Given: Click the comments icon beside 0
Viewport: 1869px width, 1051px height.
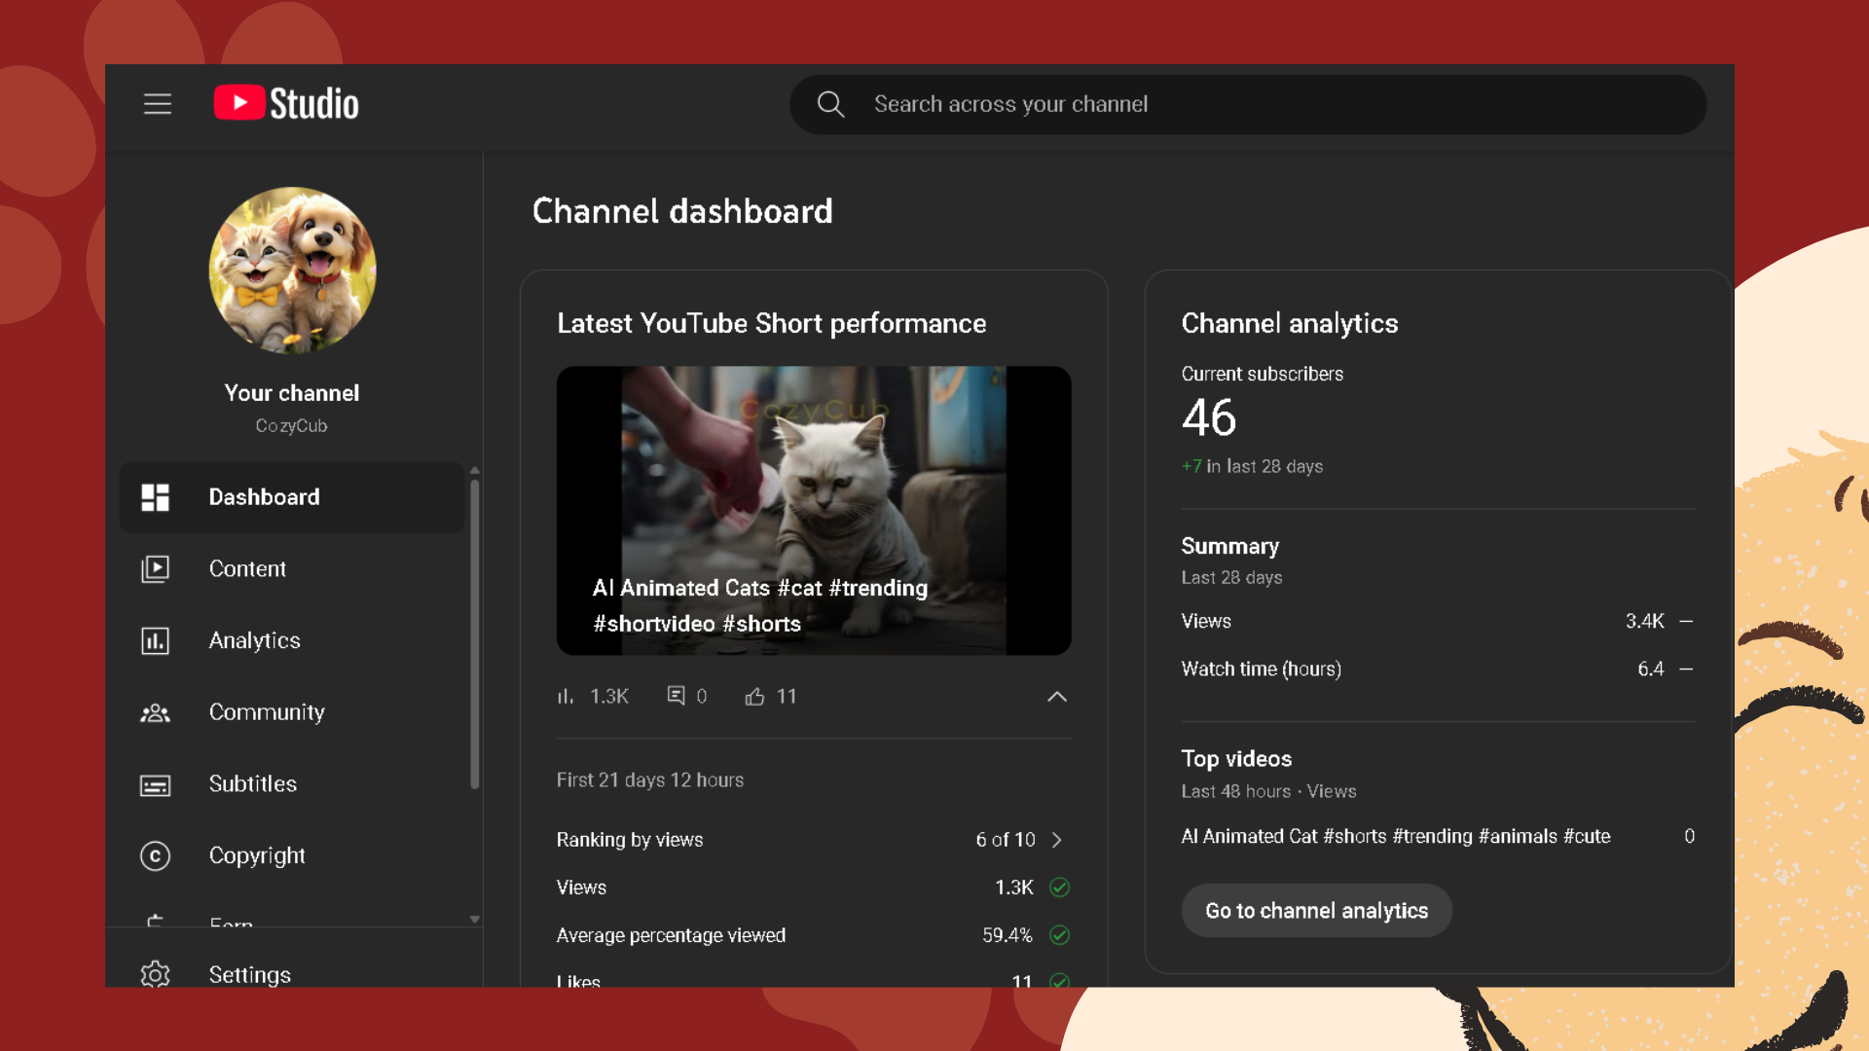Looking at the screenshot, I should coord(676,695).
